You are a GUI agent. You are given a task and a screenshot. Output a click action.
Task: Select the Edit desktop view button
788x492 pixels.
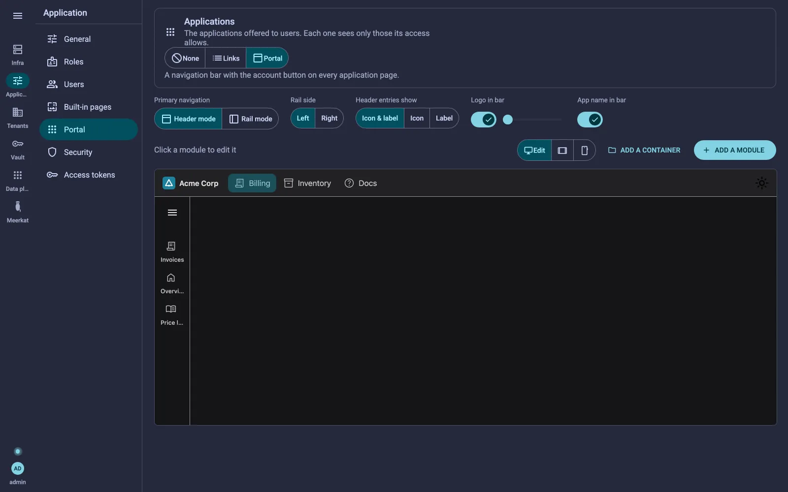[x=534, y=150]
